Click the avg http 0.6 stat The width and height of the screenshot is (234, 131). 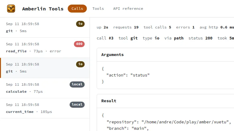(x=217, y=27)
